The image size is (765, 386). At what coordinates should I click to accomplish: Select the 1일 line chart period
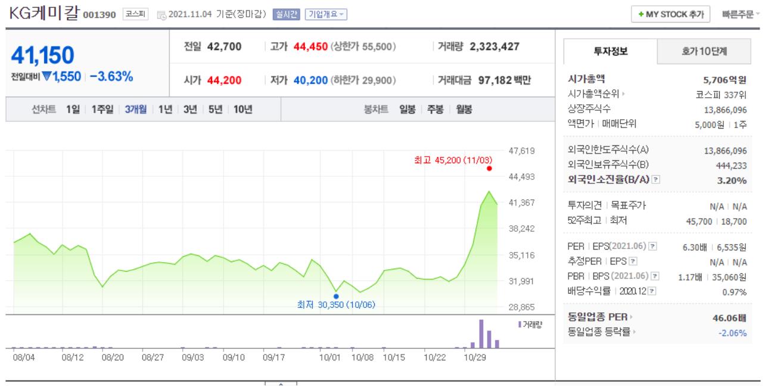click(73, 110)
